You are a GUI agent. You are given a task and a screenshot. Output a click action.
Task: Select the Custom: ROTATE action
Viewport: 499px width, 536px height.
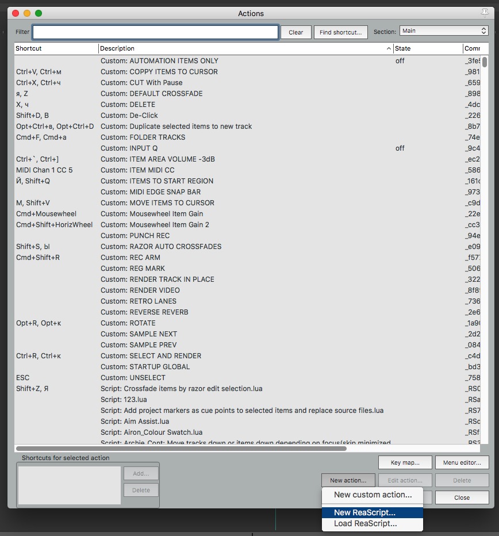click(x=247, y=323)
